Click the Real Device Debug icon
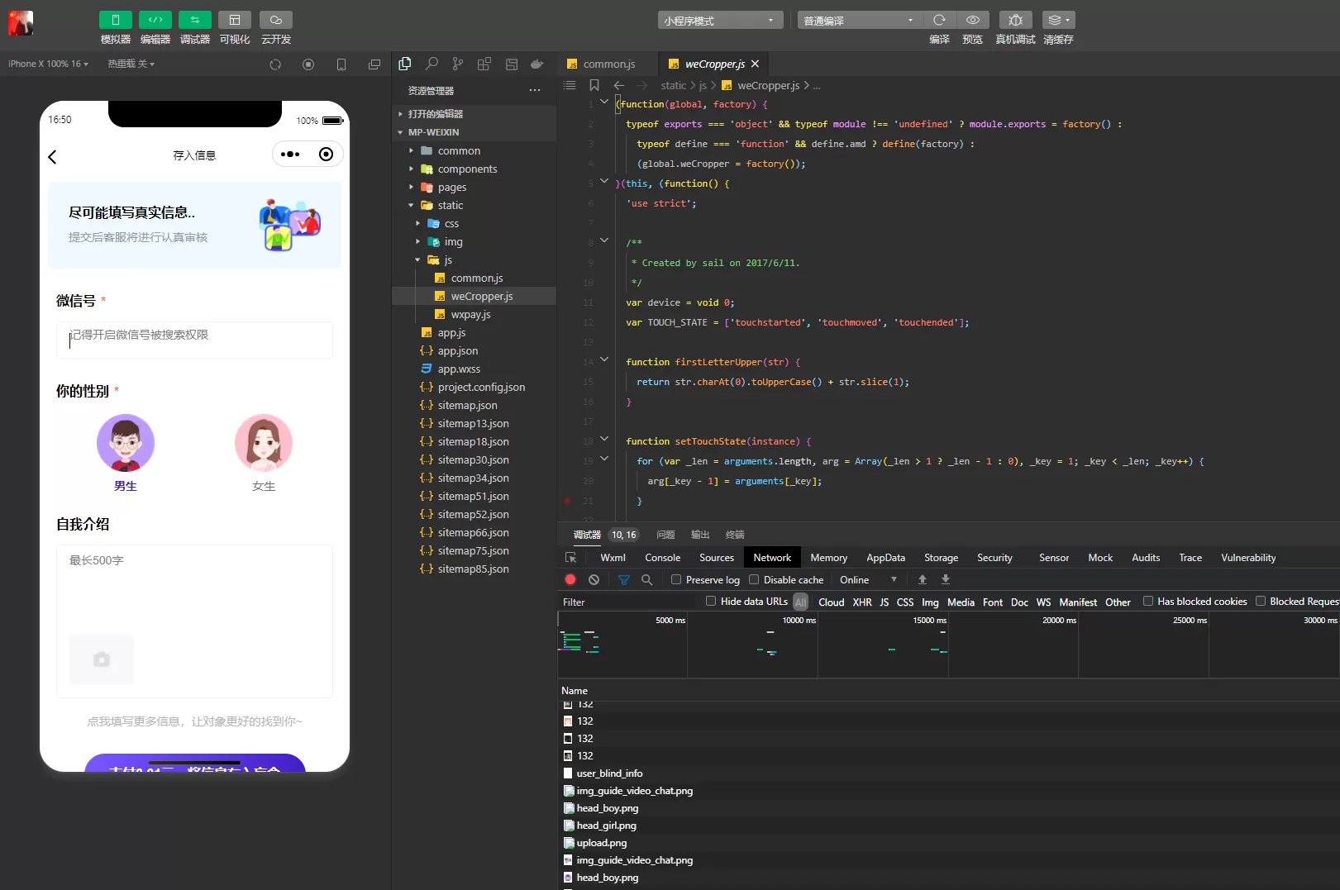 [x=1015, y=20]
